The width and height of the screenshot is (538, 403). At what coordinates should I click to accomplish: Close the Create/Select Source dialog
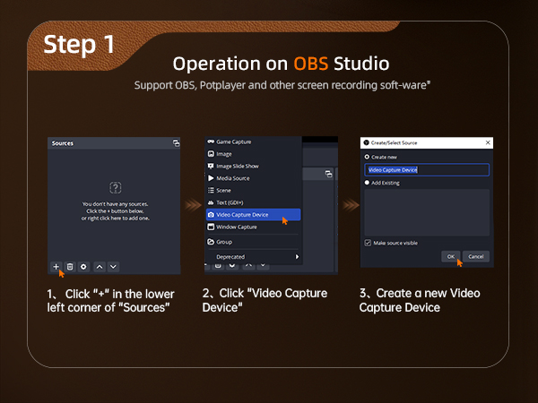488,142
